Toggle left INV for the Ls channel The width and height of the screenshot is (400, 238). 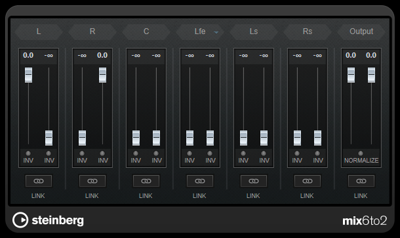(x=243, y=153)
